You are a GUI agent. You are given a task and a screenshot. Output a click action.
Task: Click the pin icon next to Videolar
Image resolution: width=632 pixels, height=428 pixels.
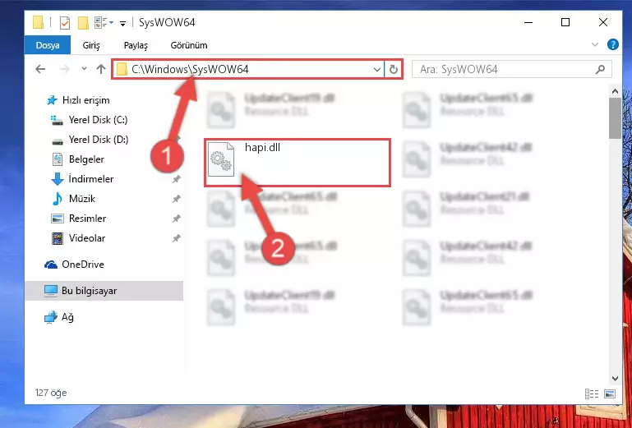[177, 238]
